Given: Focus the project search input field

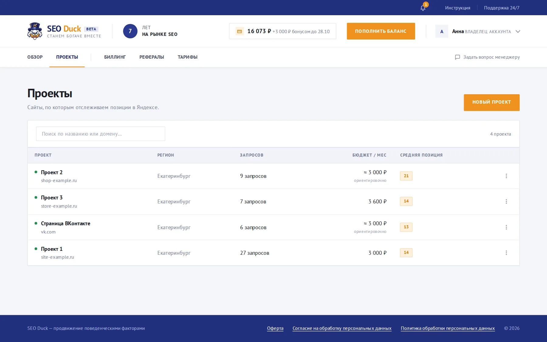Looking at the screenshot, I should point(101,134).
